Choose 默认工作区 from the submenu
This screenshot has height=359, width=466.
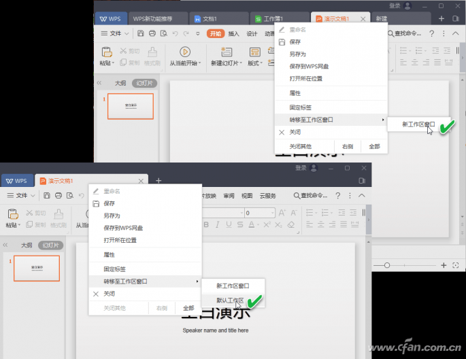[230, 300]
